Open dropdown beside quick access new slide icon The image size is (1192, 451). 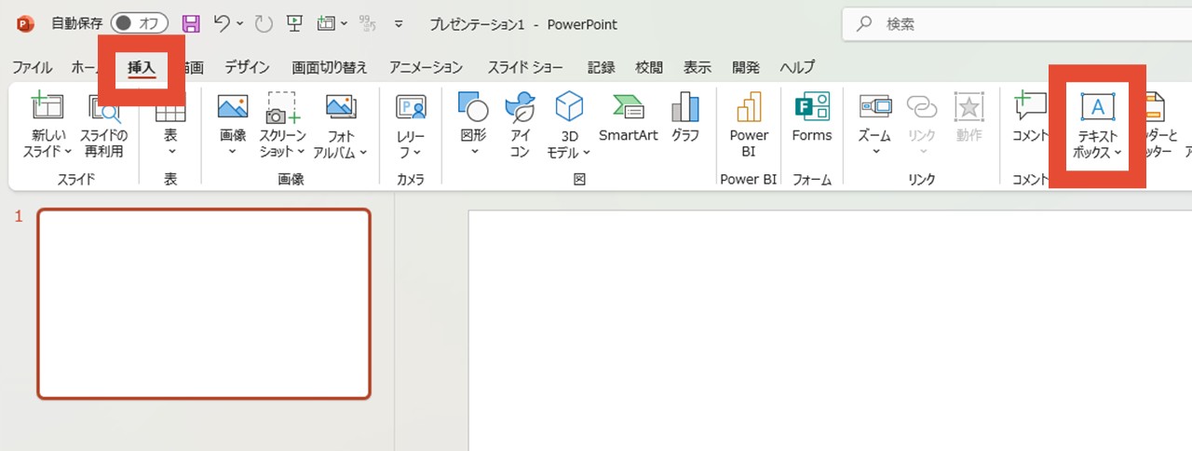344,23
